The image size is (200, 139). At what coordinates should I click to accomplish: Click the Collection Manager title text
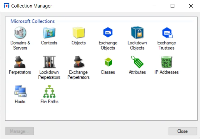[32, 6]
